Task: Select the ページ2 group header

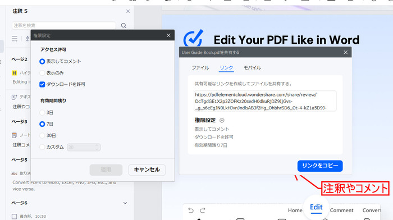Action: pyautogui.click(x=19, y=59)
